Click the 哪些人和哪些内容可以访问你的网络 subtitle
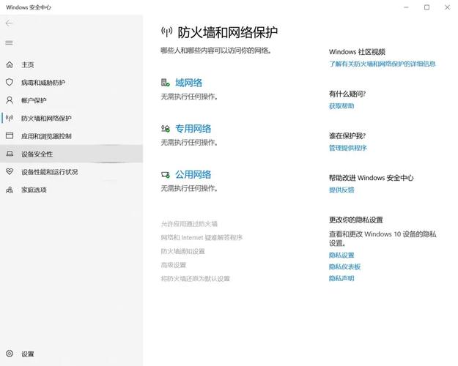The image size is (458, 366). (216, 51)
